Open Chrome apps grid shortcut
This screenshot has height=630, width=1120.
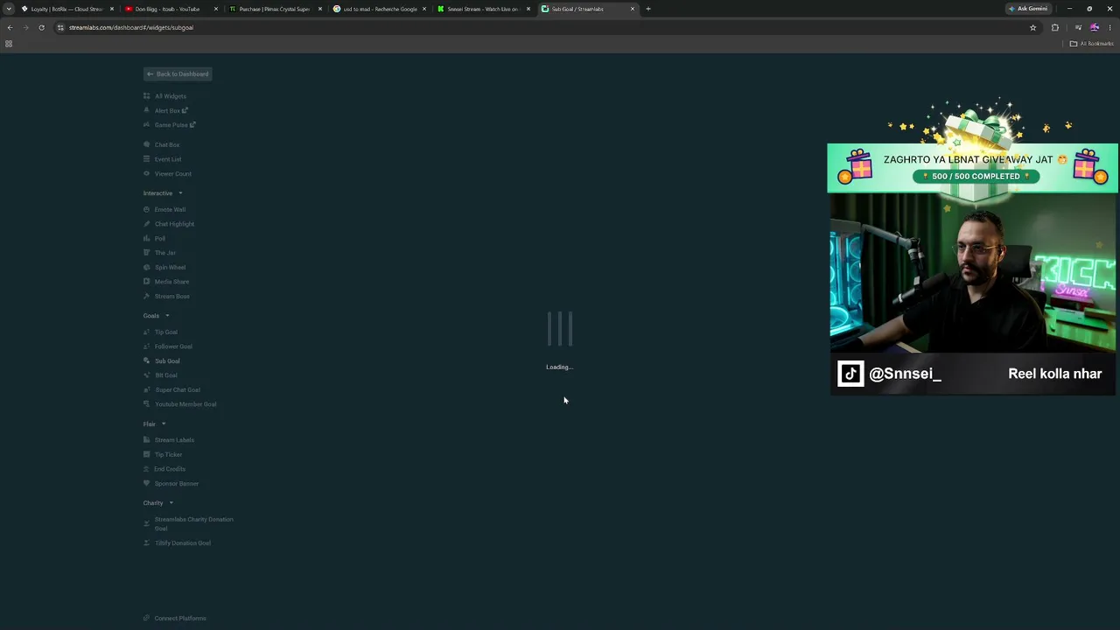point(9,44)
